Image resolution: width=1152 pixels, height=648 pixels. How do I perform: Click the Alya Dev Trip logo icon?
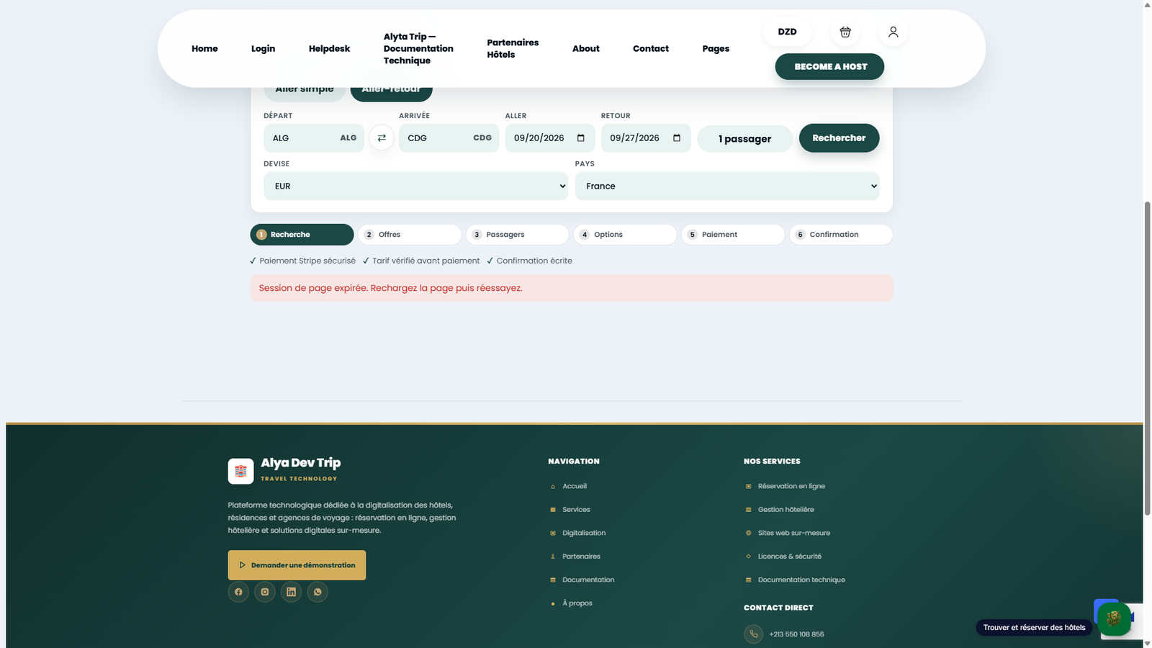[x=240, y=471]
